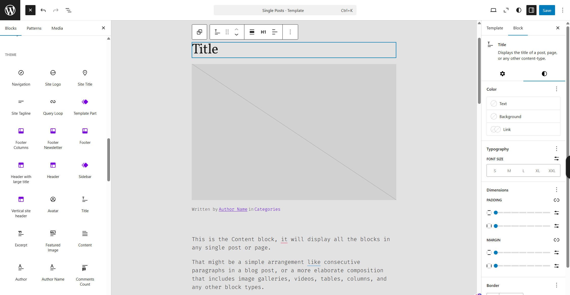This screenshot has height=295, width=570.
Task: Switch to the Patterns tab
Action: [x=34, y=28]
